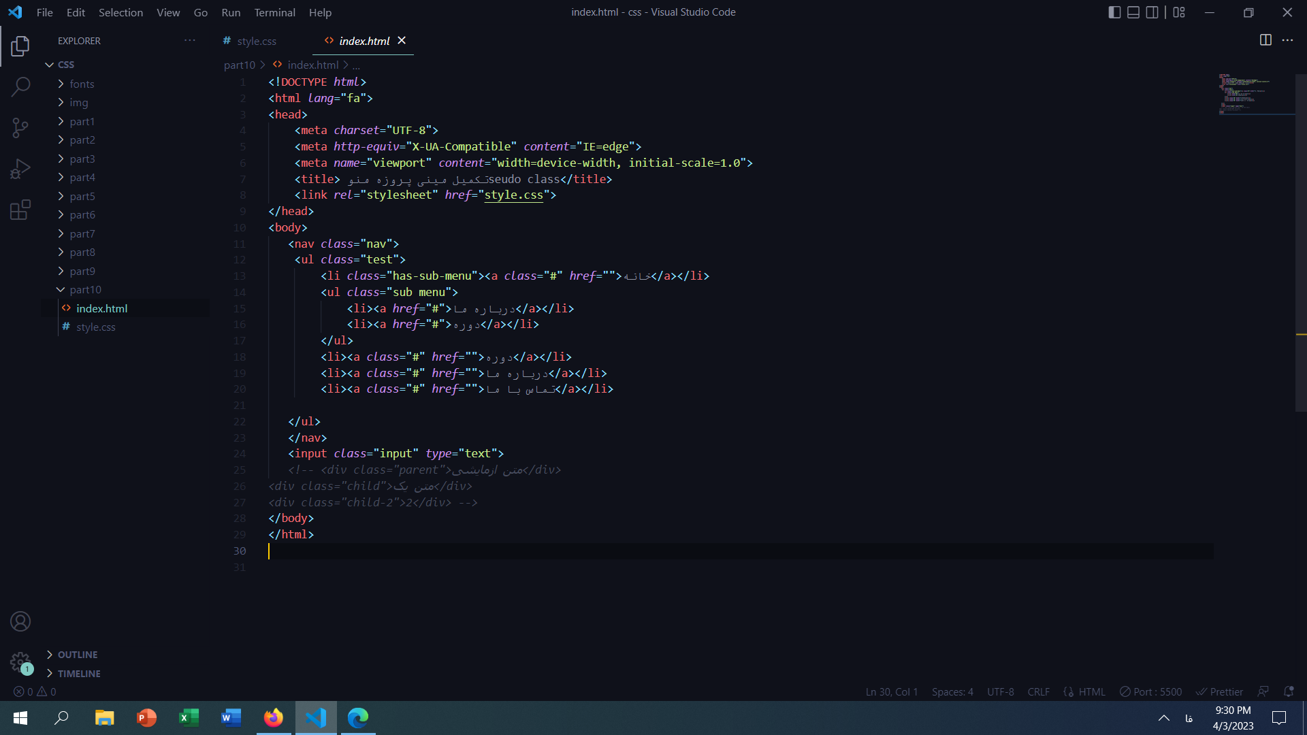Toggle Primary Side Bar layout icon

click(1114, 12)
